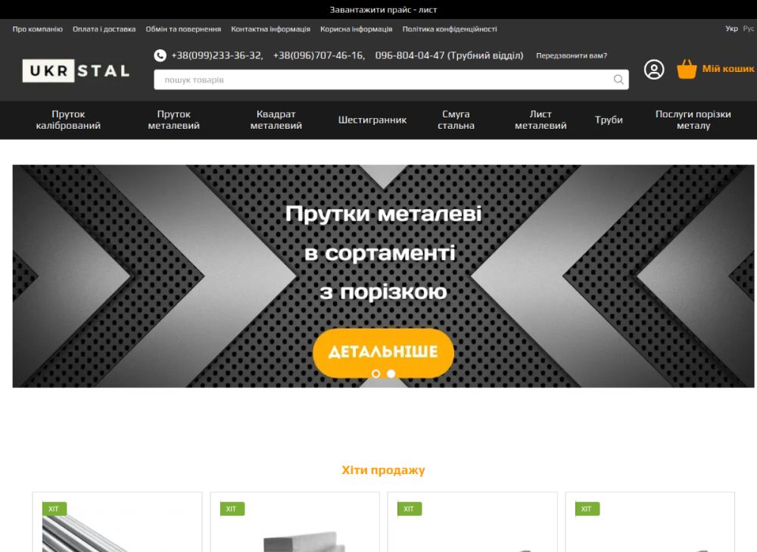This screenshot has height=552, width=757.
Task: Open the Пруток калібрований category
Action: point(68,120)
